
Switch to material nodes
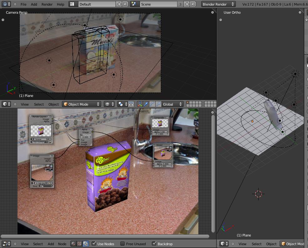coord(73,244)
